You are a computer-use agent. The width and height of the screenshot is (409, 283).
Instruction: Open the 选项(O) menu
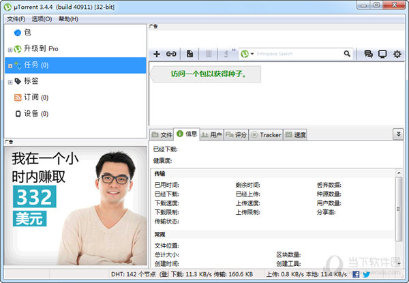click(x=42, y=19)
